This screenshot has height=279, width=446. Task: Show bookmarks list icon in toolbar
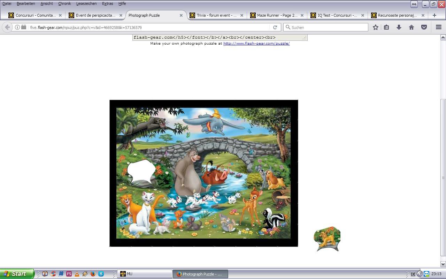(386, 27)
